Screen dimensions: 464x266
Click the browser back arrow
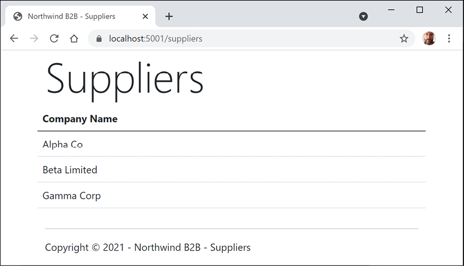coord(14,39)
